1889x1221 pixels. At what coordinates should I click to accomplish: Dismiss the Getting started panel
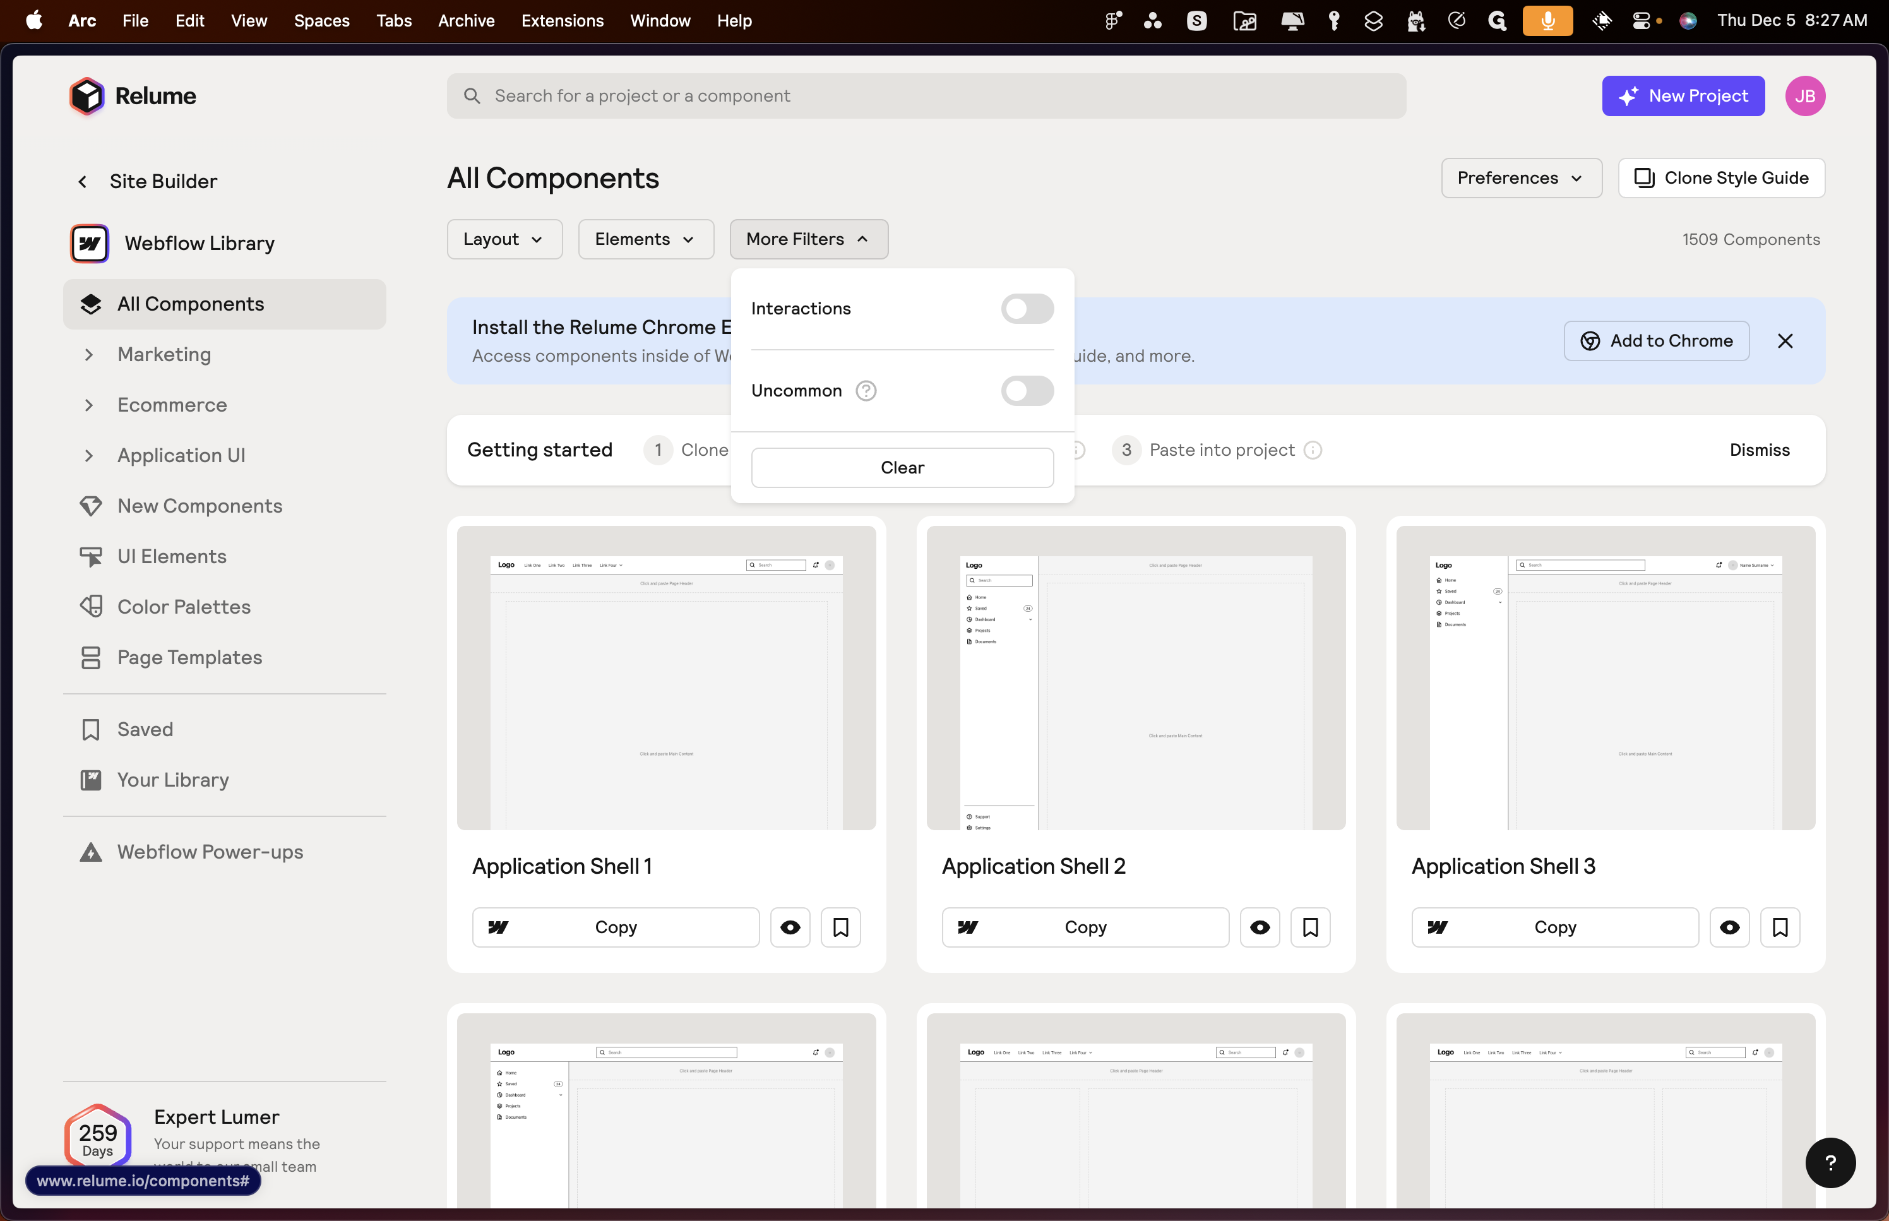coord(1759,450)
